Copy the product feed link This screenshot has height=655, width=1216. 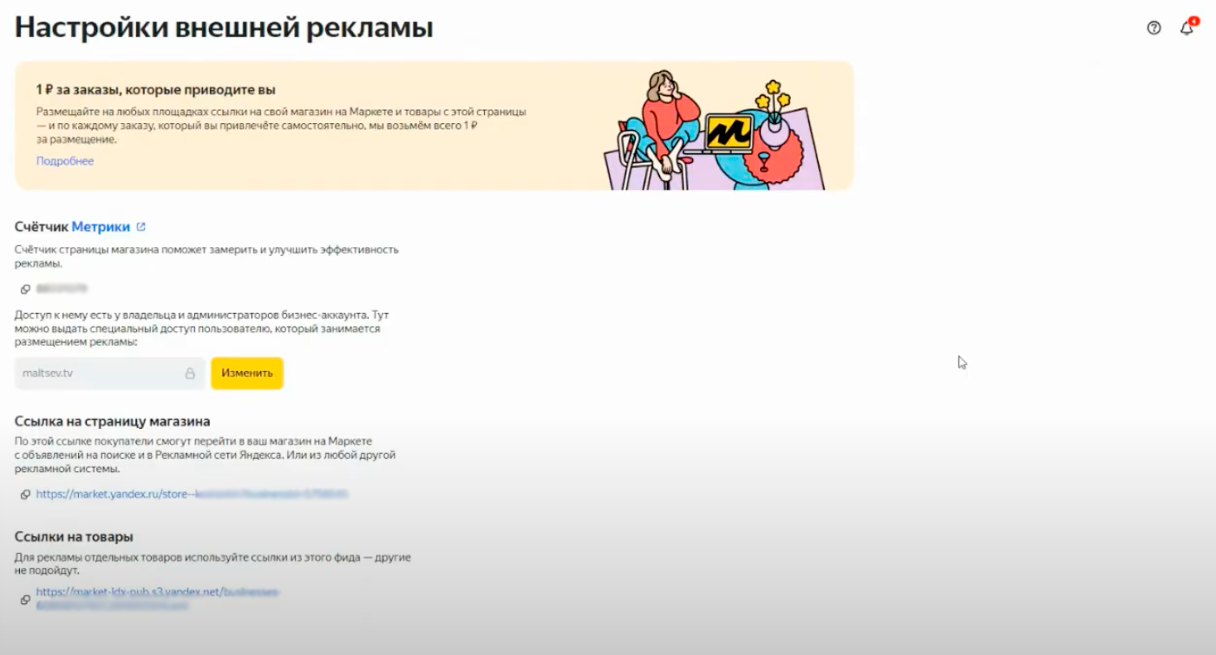[26, 600]
